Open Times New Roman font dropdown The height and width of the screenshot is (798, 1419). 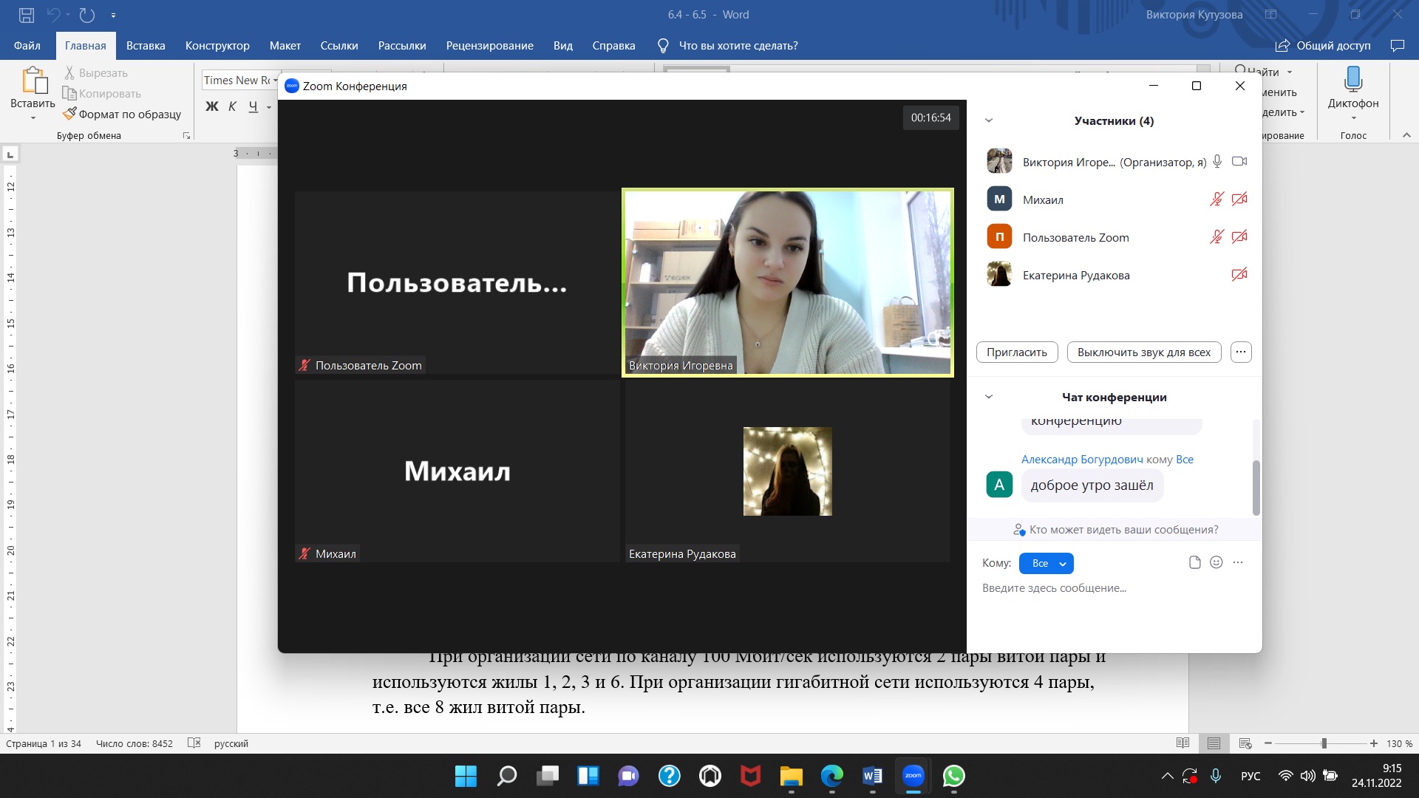[275, 81]
